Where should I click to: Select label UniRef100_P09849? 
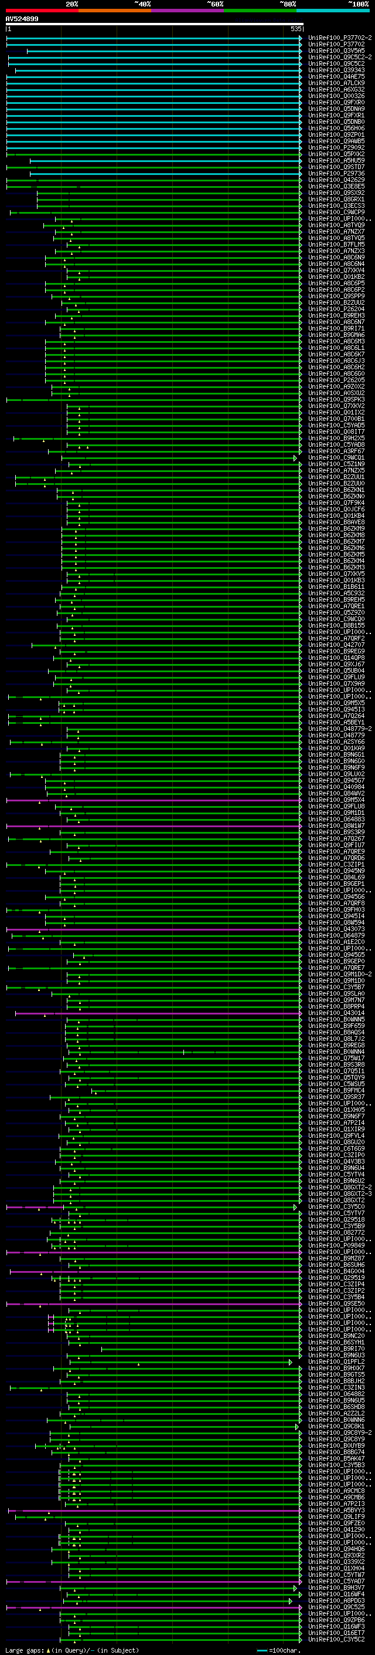coord(336,1245)
